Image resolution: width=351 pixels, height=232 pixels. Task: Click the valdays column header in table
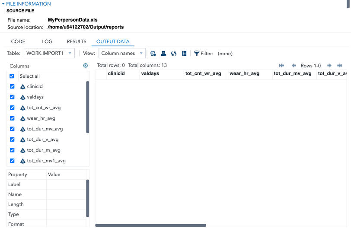pyautogui.click(x=162, y=74)
